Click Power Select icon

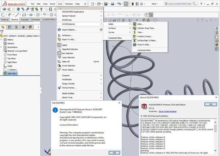click(x=59, y=70)
